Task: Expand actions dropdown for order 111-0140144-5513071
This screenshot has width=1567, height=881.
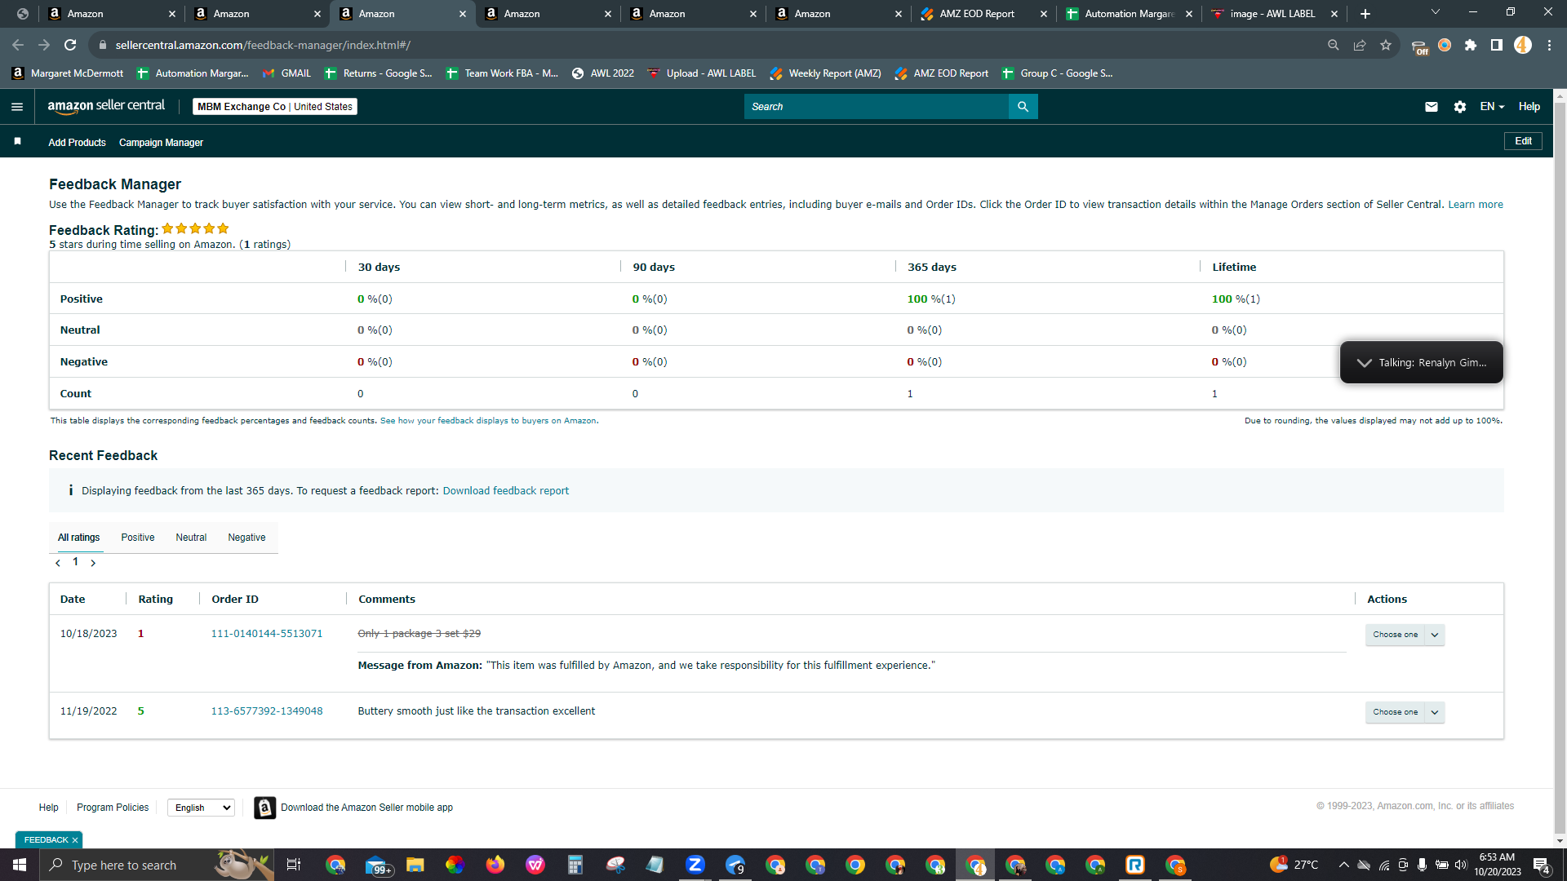Action: pyautogui.click(x=1435, y=635)
